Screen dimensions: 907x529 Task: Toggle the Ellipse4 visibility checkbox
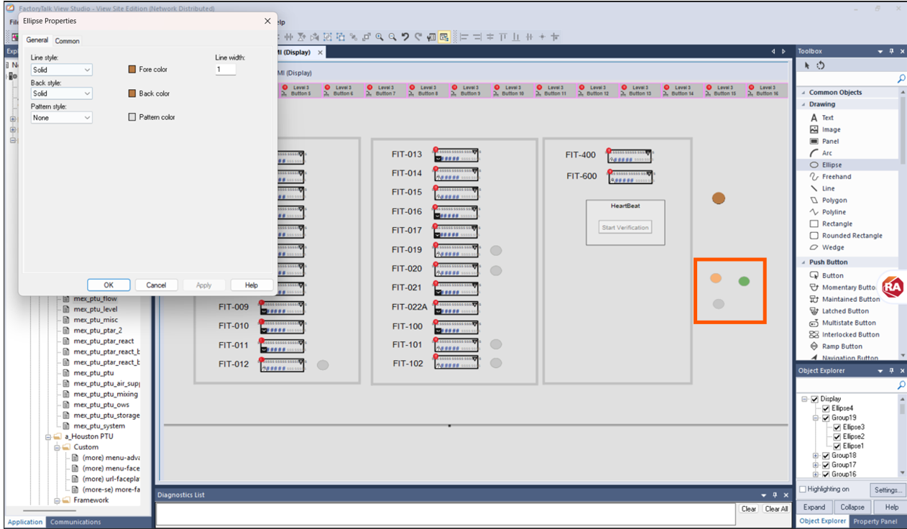[826, 408]
